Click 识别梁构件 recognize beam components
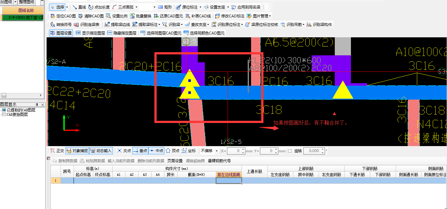447x209 pixels. pos(319,24)
